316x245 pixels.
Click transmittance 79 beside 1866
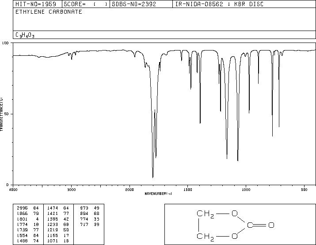[x=36, y=214]
